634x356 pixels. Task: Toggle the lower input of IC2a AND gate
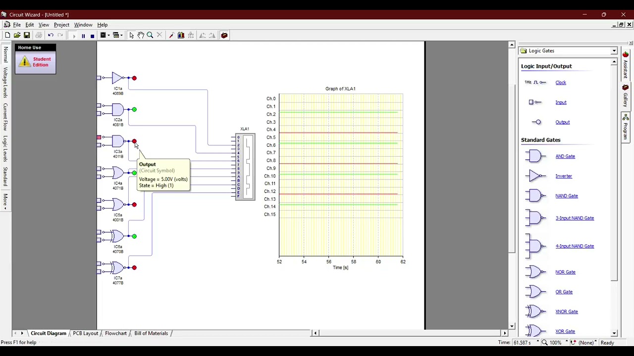tap(99, 113)
